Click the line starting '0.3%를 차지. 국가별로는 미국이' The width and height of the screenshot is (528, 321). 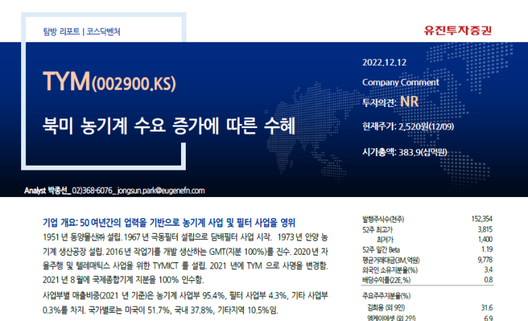click(x=161, y=310)
